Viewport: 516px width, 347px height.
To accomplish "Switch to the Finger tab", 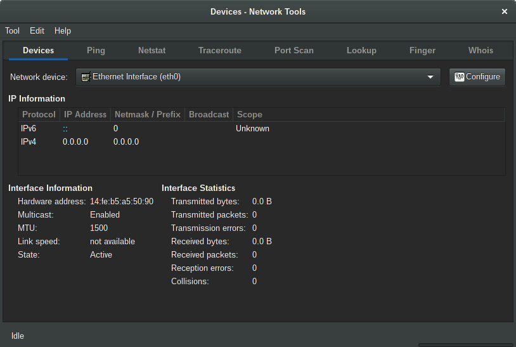I will coord(422,50).
